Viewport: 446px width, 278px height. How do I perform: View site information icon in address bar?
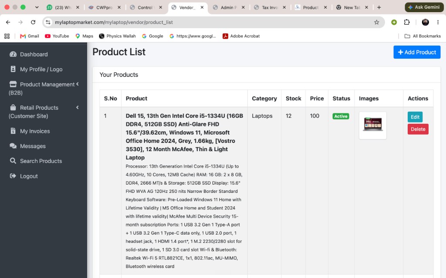[48, 22]
